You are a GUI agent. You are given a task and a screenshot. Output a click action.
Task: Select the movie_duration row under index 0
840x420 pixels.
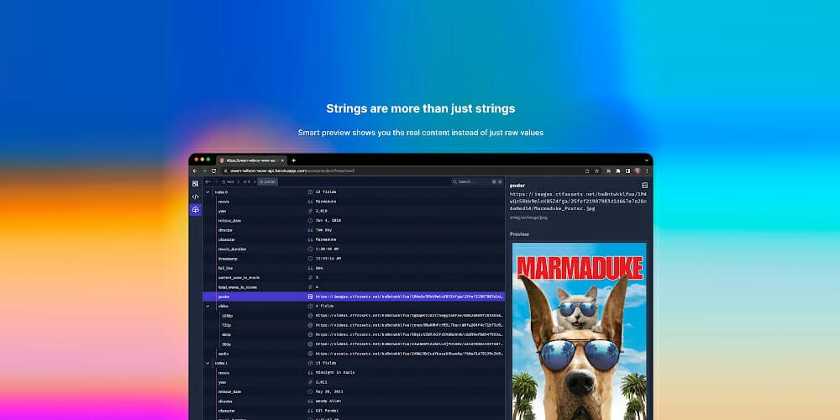click(354, 249)
